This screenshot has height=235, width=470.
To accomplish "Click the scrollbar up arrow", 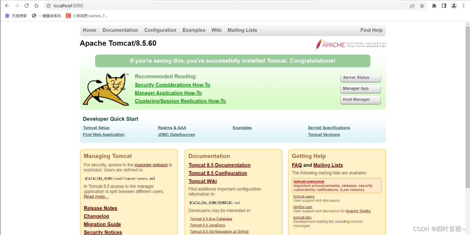I will (467, 24).
